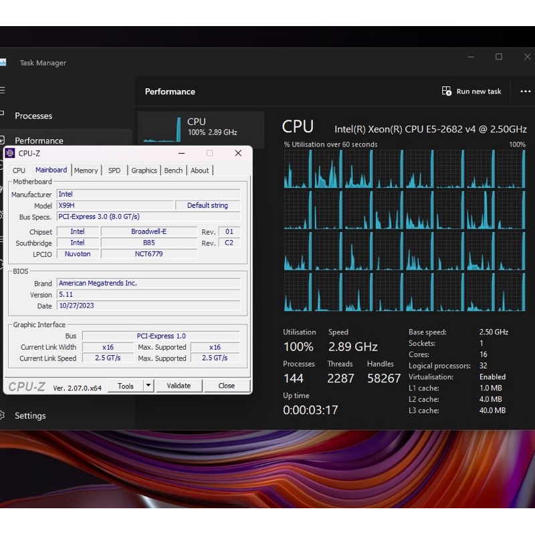Click the BIOS brand American Megatrends Inc.
Image resolution: width=535 pixels, height=535 pixels.
[x=148, y=283]
